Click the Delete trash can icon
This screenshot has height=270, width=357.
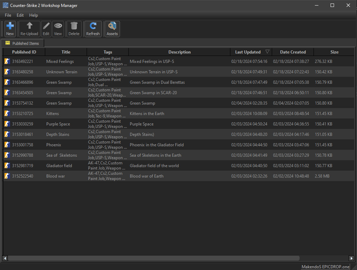[74, 26]
